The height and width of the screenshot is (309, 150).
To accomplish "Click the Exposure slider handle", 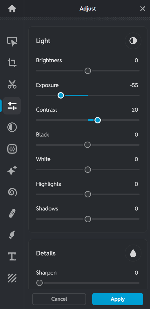I will pos(61,95).
